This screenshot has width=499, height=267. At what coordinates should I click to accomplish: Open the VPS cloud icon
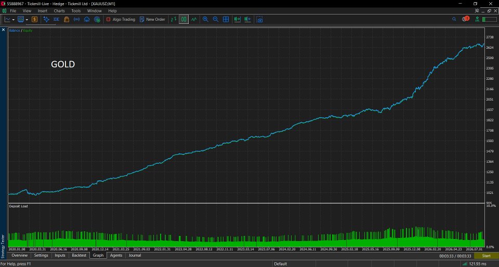tap(87, 19)
